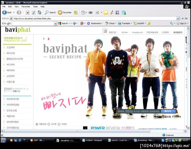Expand the Mail icon dropdown arrow
Viewport: 191px width, 149px height.
(86, 12)
